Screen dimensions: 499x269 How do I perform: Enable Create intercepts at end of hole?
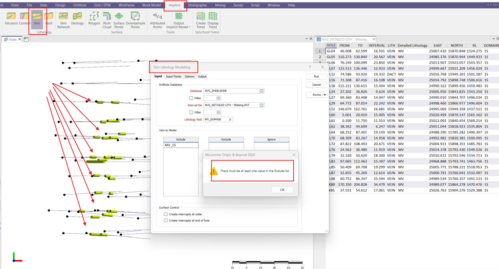coord(166,220)
